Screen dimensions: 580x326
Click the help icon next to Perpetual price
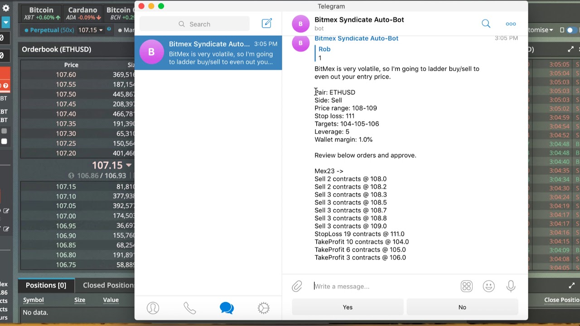coord(108,29)
